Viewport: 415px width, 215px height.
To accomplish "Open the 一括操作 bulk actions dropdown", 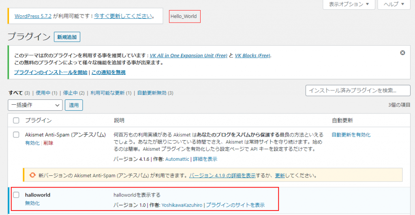I will click(35, 105).
